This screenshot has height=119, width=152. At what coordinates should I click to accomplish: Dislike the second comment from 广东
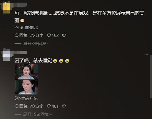tap(64, 106)
